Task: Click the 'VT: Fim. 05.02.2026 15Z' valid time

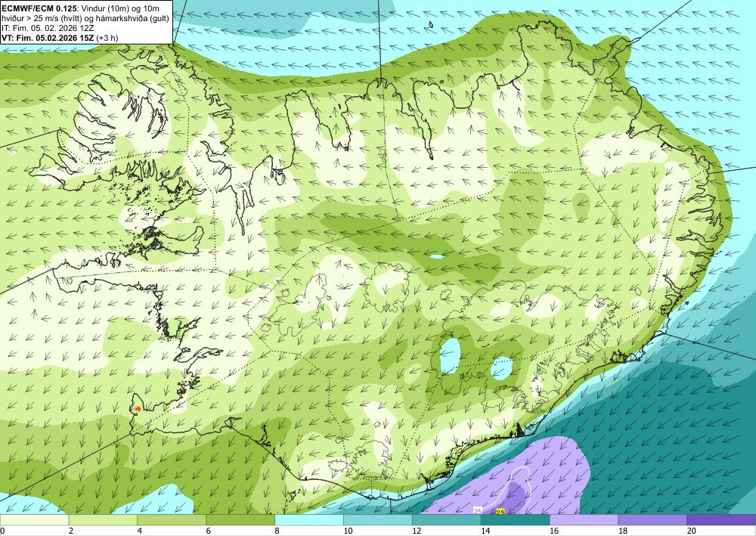Action: pos(48,38)
